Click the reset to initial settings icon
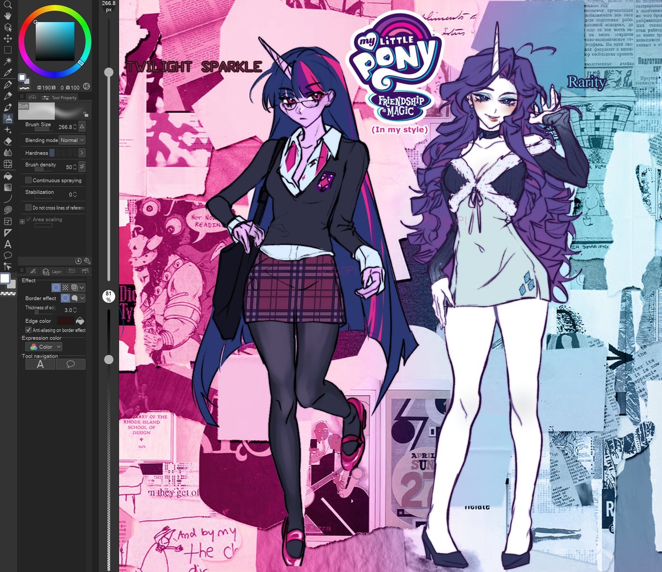662x572 pixels. pyautogui.click(x=78, y=261)
